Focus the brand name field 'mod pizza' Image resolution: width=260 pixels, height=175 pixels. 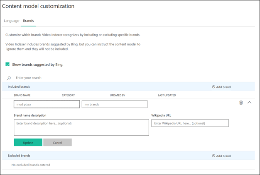pos(47,104)
